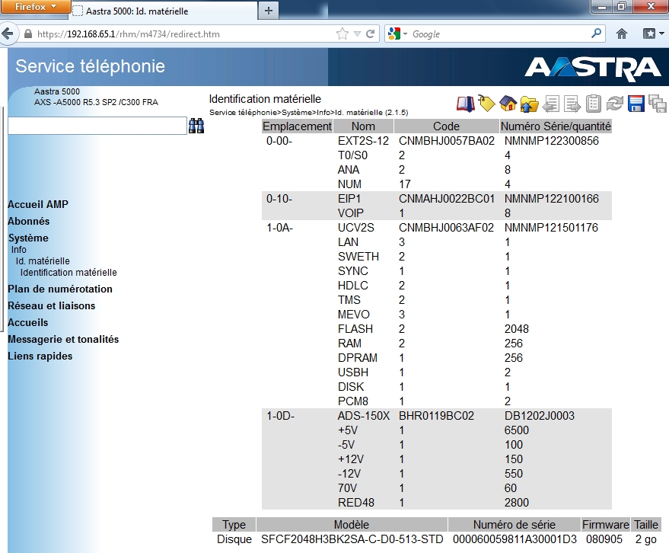
Task: Open the URL history dropdown arrow
Action: pos(357,34)
